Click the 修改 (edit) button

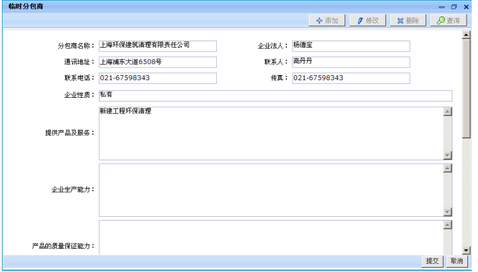click(x=368, y=21)
